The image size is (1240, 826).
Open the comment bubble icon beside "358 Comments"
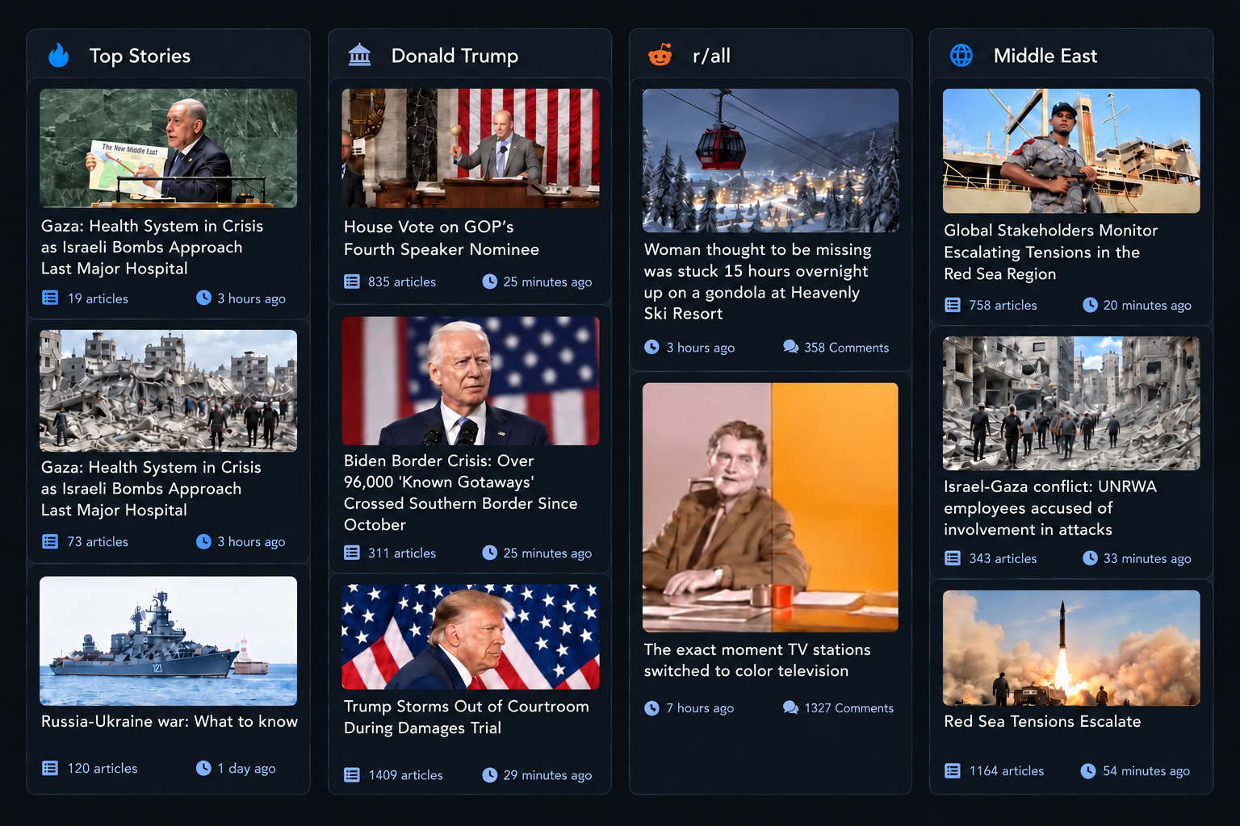click(790, 347)
